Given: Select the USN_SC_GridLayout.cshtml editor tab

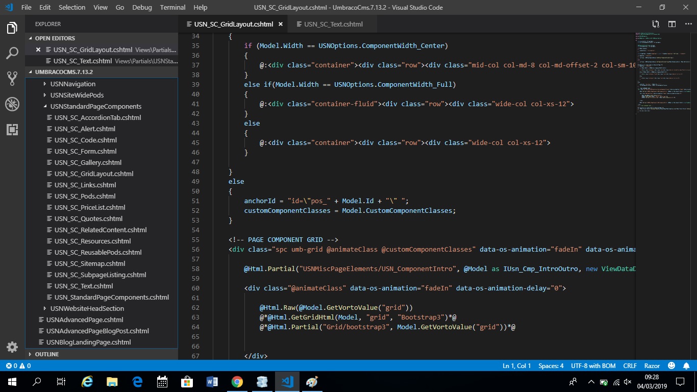Looking at the screenshot, I should 233,24.
